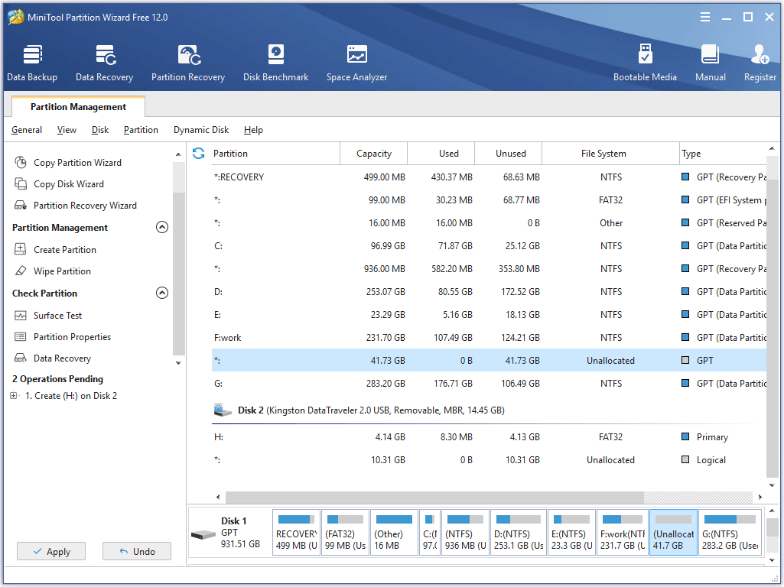Switch to the Partition Management tab

pyautogui.click(x=79, y=106)
